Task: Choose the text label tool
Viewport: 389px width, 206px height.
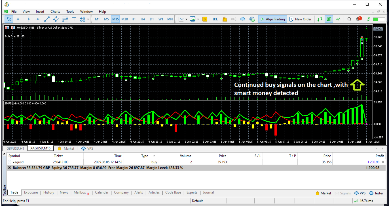Action: (74, 19)
